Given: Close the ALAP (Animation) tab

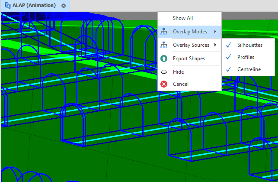Looking at the screenshot, I should coord(64,6).
